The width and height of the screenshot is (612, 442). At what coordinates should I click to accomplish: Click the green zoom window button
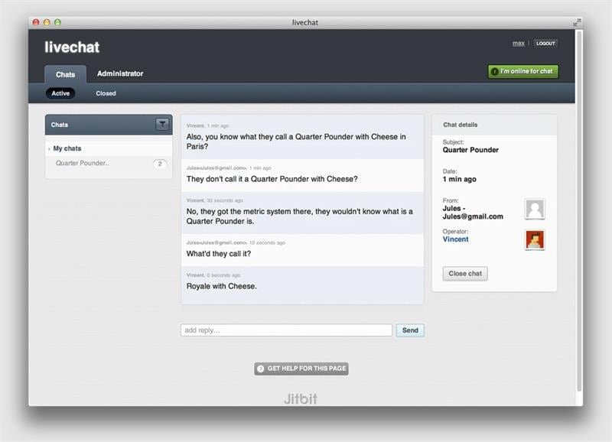[x=58, y=22]
